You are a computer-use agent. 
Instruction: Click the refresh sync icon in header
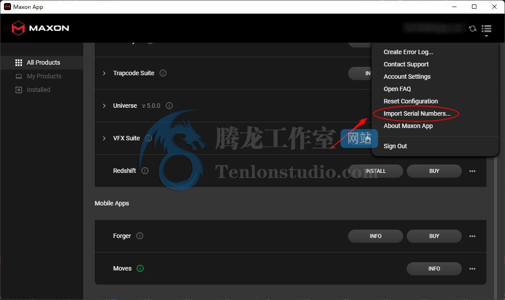point(472,29)
